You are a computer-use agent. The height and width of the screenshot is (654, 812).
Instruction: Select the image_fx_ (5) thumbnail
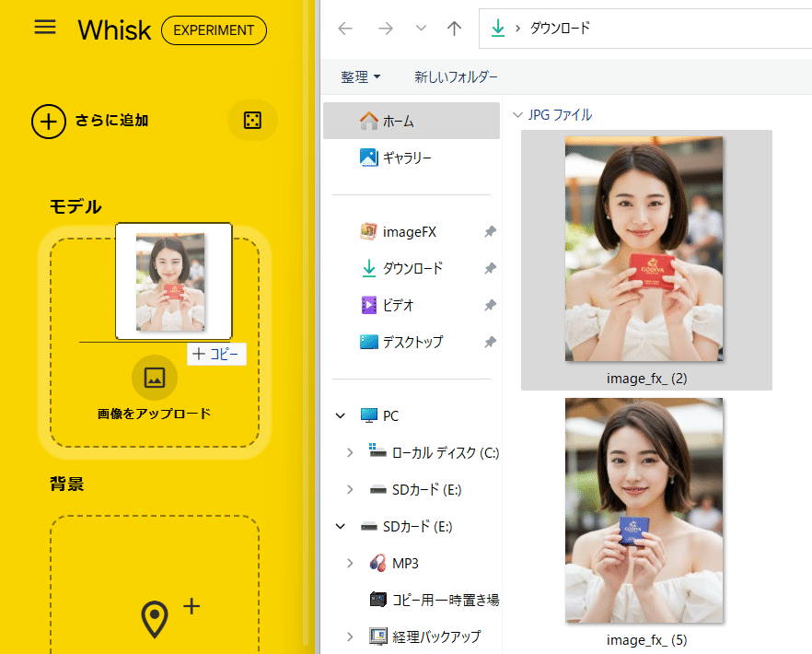click(644, 510)
